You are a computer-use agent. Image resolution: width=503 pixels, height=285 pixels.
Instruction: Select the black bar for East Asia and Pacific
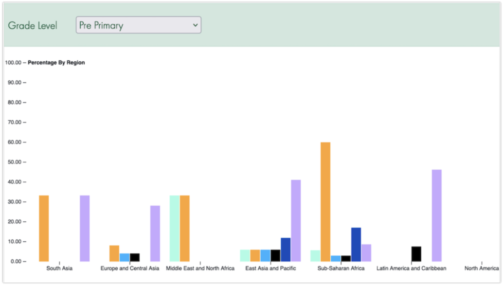[275, 255]
